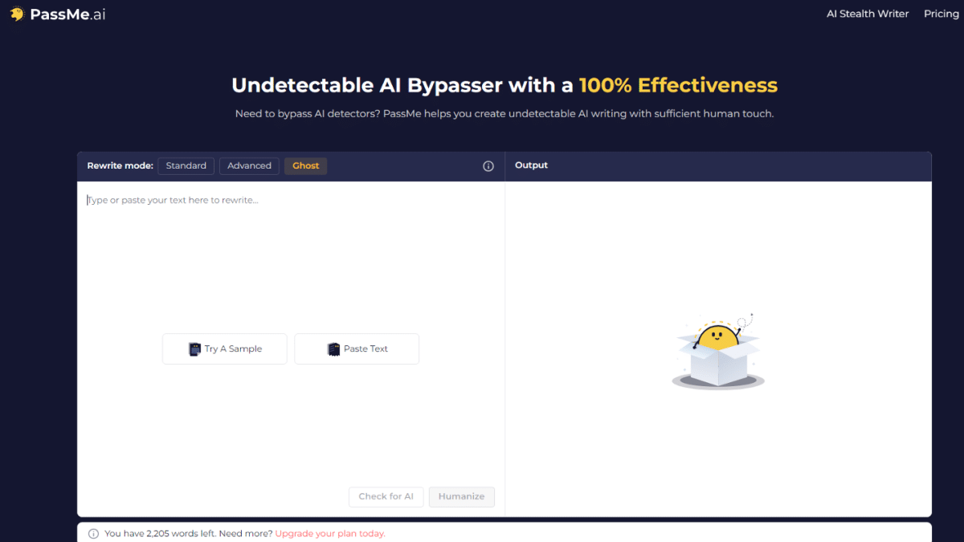Click the Rewrite mode label
This screenshot has height=542, width=964.
tap(119, 165)
